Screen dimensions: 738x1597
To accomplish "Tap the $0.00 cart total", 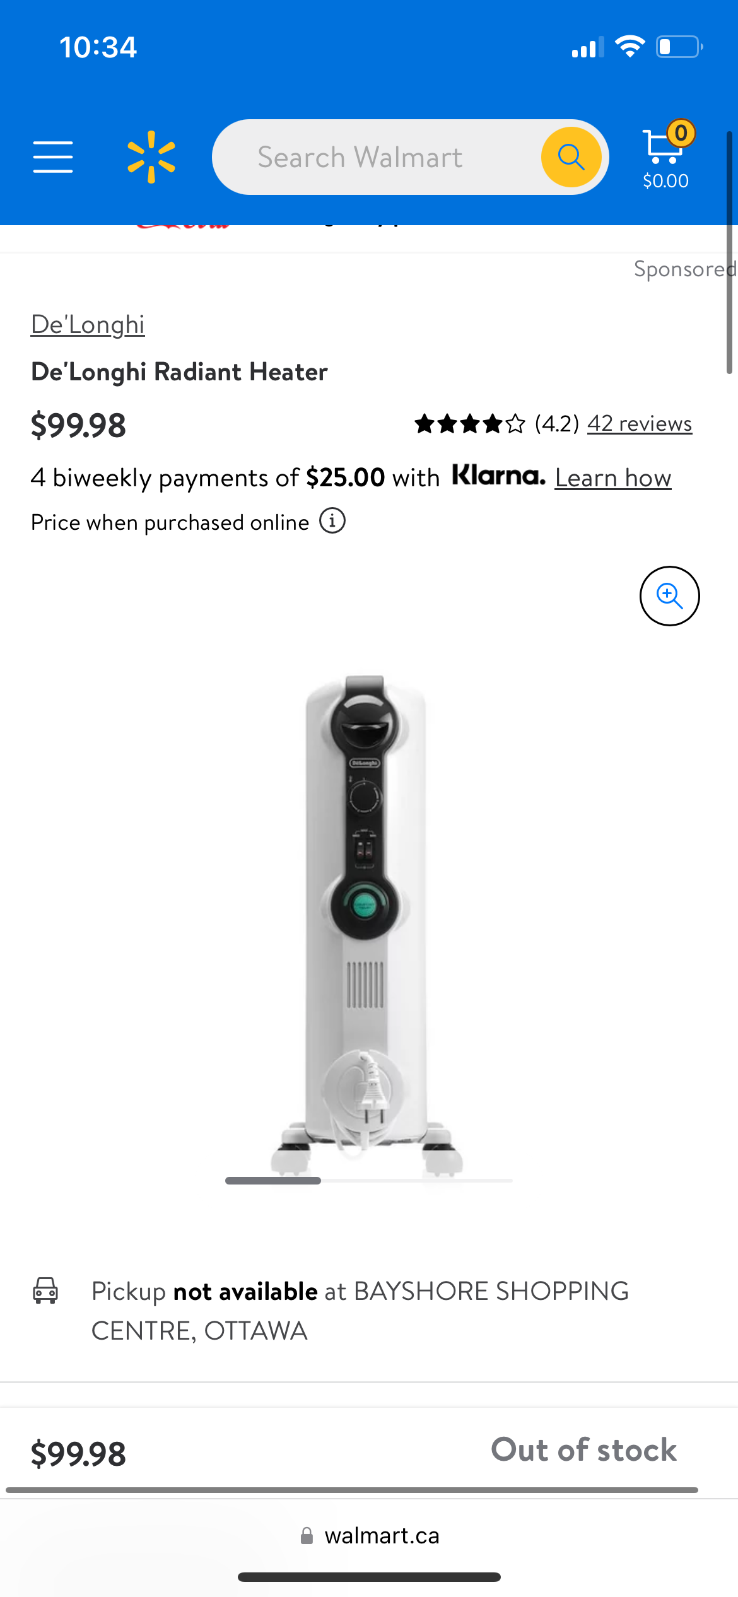I will (x=665, y=181).
